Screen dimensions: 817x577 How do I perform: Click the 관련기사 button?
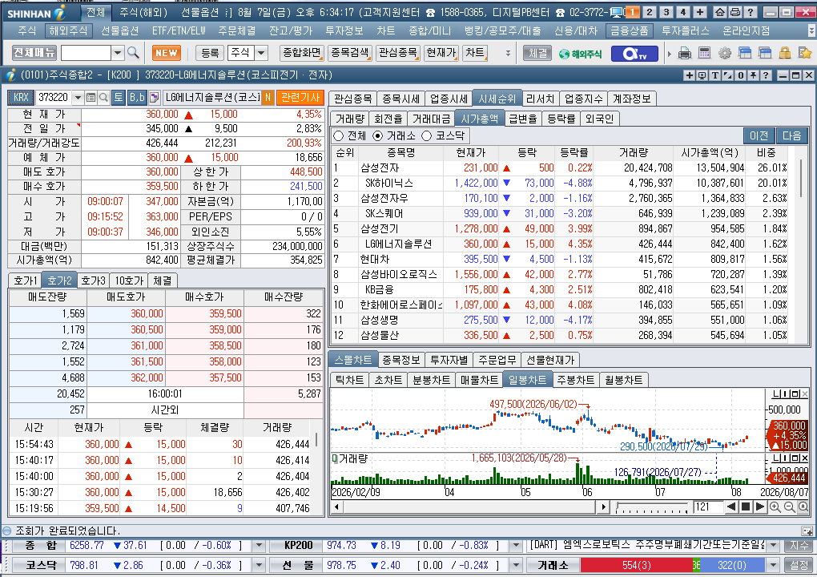click(300, 98)
